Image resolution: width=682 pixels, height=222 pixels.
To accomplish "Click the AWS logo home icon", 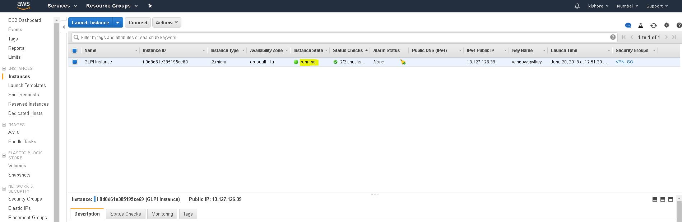I will tap(23, 5).
